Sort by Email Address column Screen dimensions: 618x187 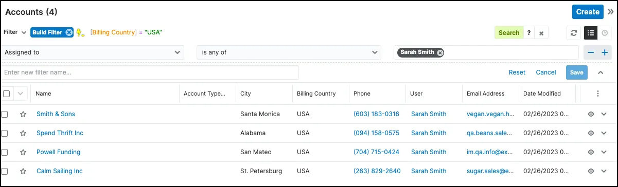tap(485, 93)
